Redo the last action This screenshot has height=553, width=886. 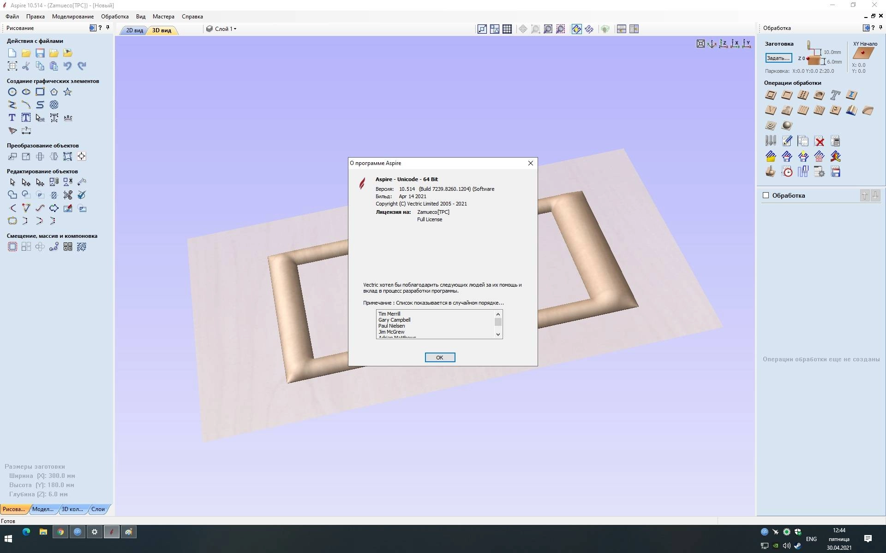point(82,66)
